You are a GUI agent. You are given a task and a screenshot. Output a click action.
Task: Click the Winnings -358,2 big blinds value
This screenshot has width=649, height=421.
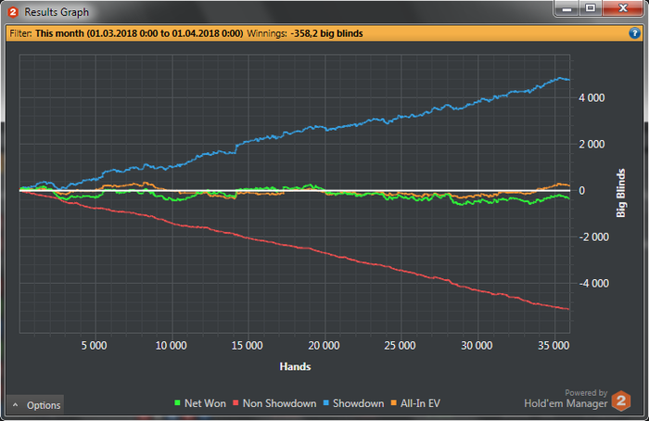(326, 33)
